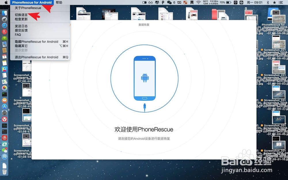Viewport: 288px width, 180px height.
Task: Open Terminal in the Dock
Action: click(4, 132)
